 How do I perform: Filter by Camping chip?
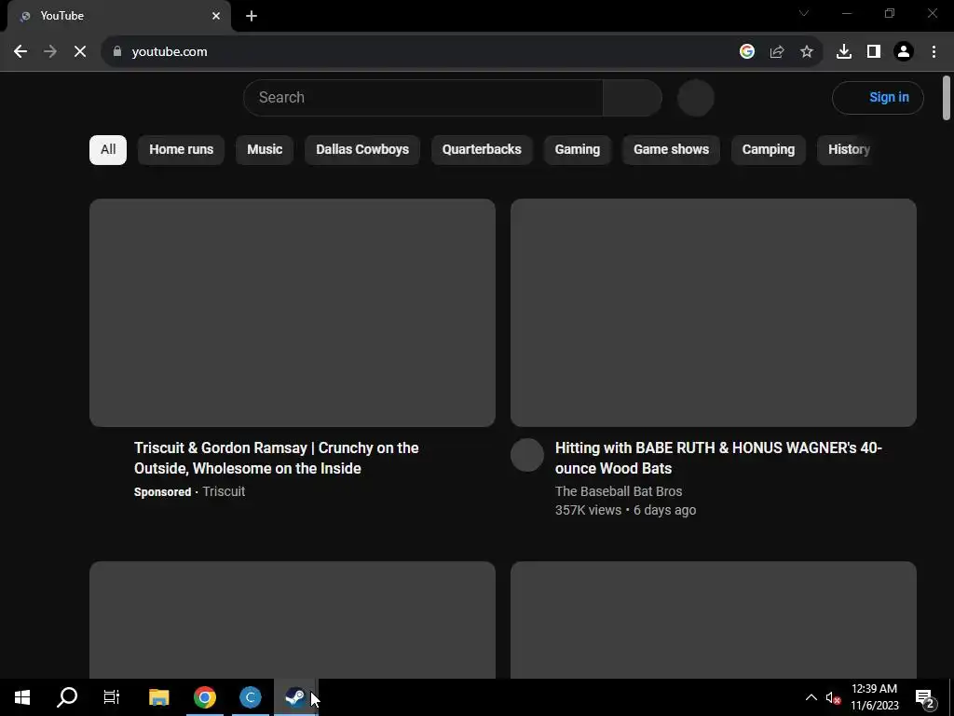[769, 150]
